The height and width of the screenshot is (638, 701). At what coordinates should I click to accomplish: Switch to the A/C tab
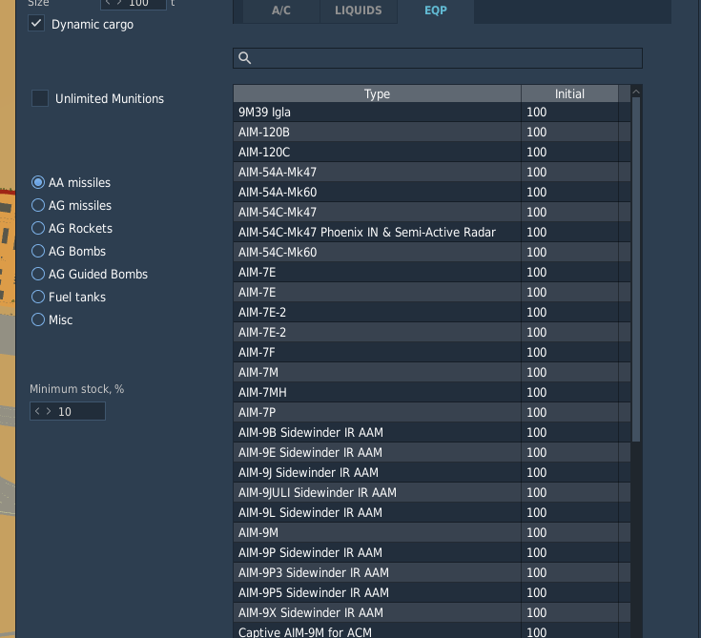(281, 10)
